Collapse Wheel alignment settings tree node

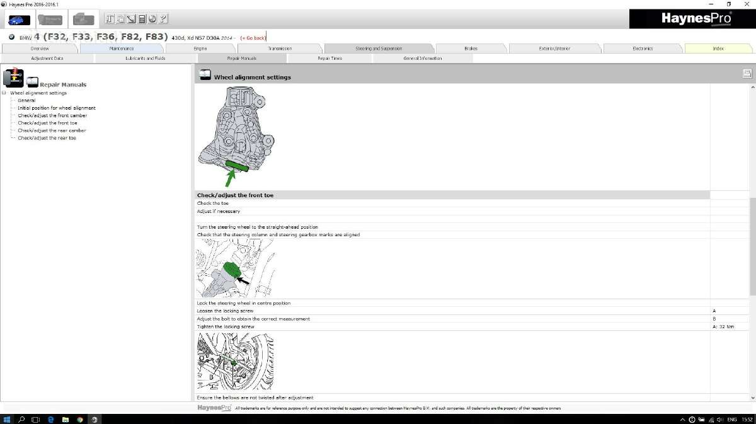4,93
